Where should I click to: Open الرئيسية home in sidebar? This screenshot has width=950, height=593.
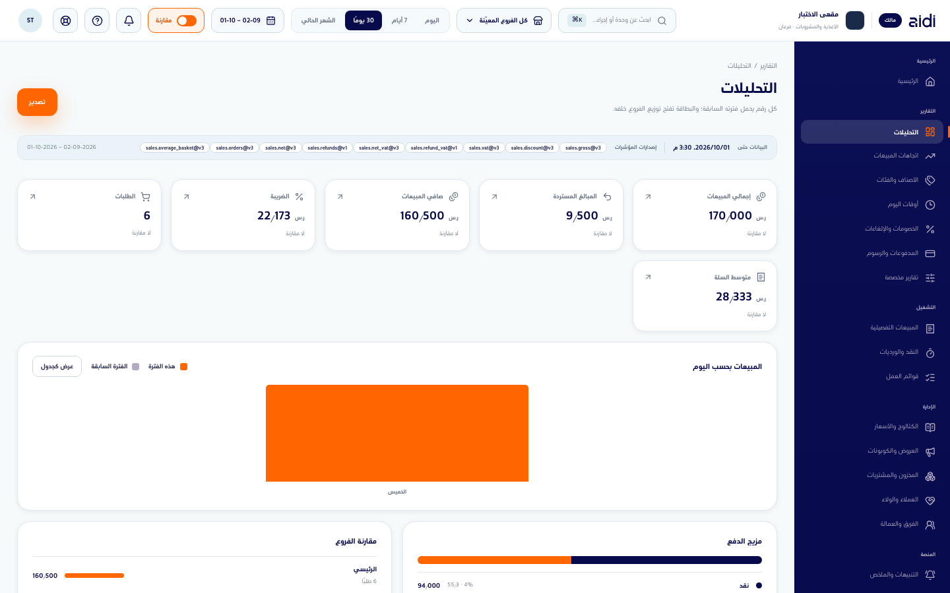point(872,82)
